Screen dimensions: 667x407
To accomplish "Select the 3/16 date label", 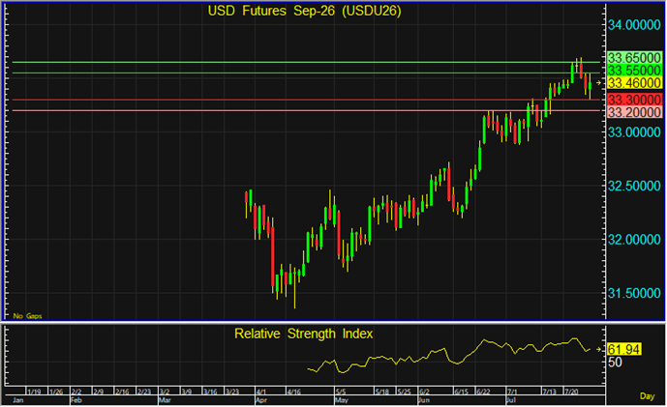I will click(210, 392).
